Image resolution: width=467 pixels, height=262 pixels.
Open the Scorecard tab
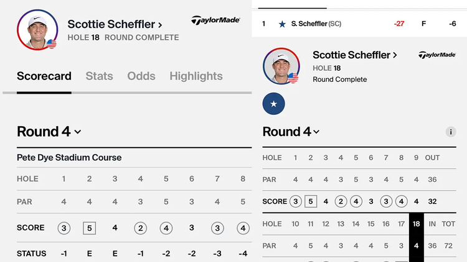[44, 76]
